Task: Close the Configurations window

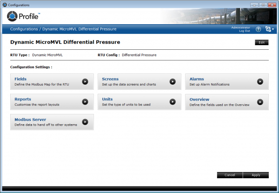Action: click(x=272, y=5)
